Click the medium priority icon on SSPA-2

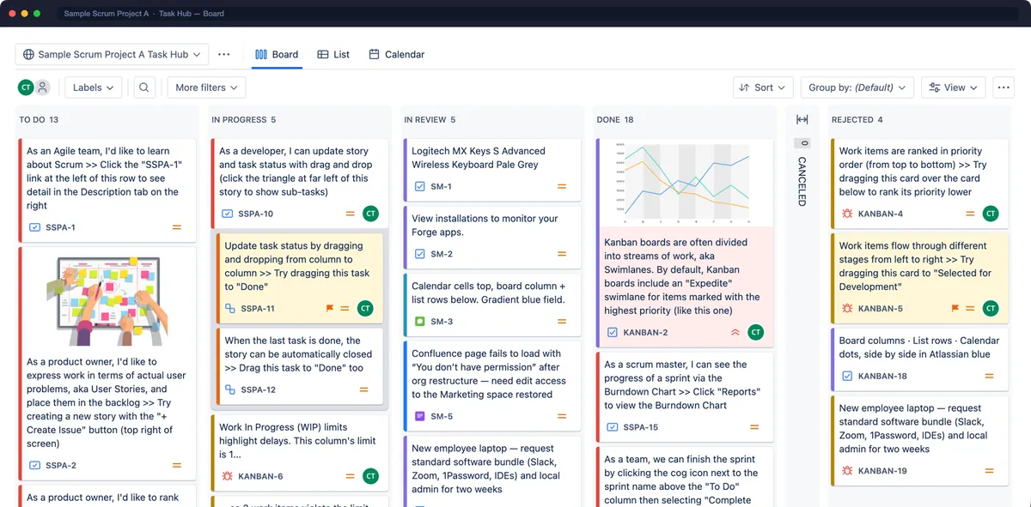tap(177, 465)
